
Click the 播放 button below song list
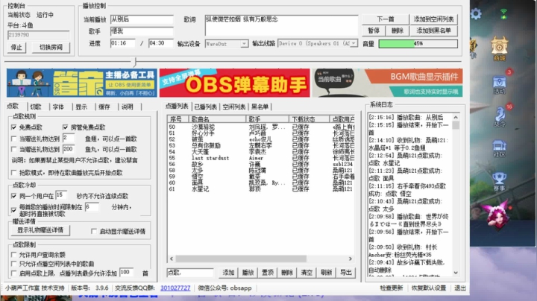tap(248, 272)
